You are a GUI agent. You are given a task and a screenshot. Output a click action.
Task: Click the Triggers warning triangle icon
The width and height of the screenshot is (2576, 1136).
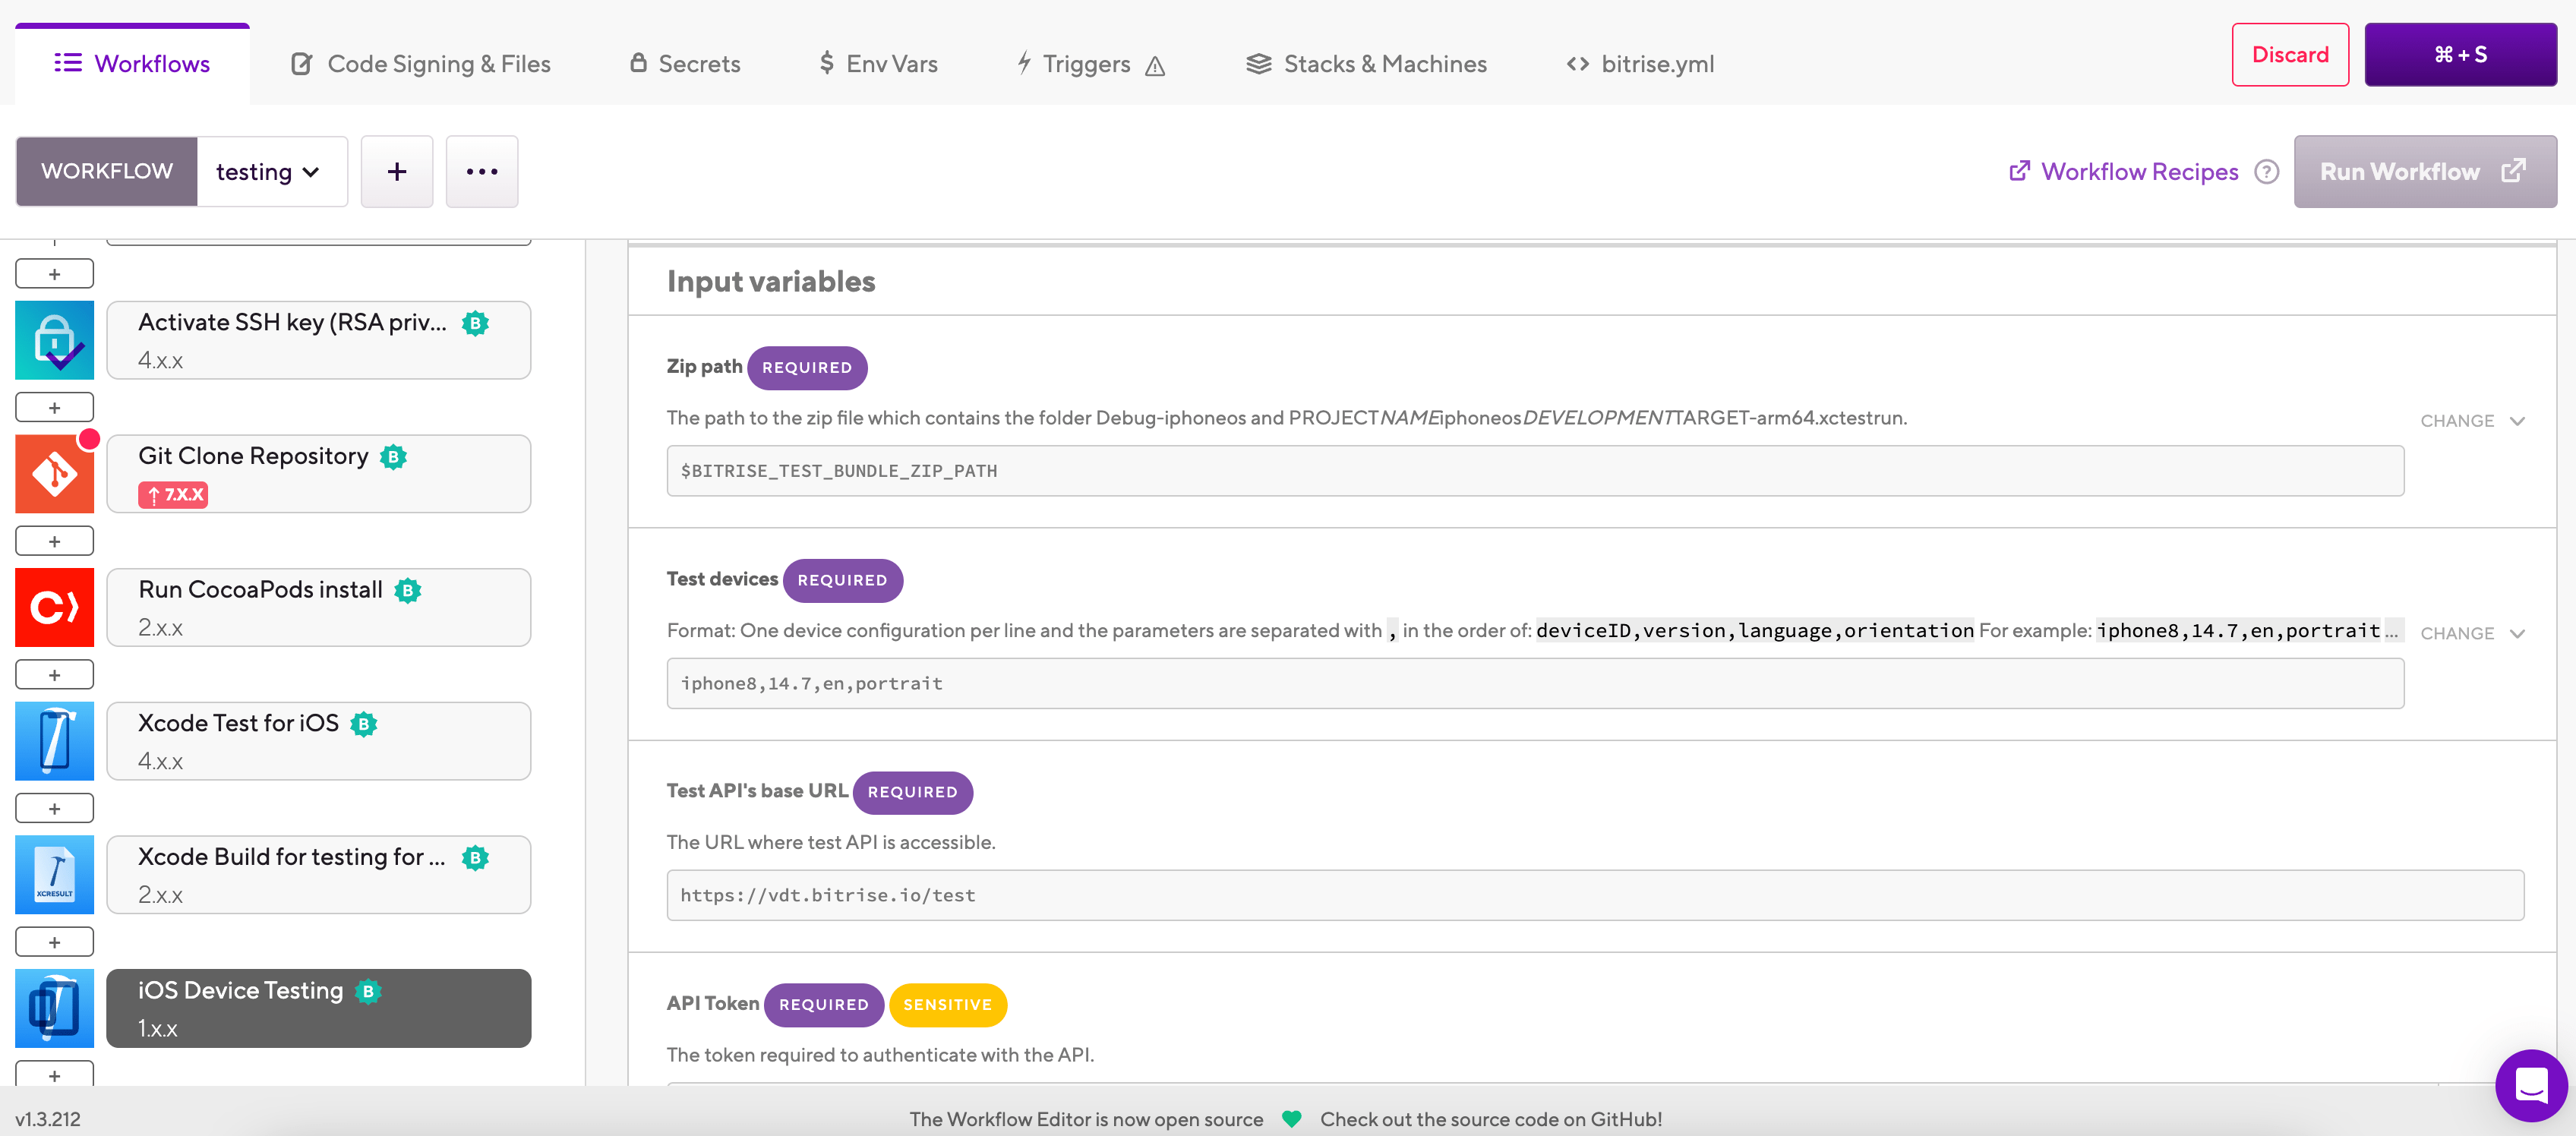point(1155,66)
